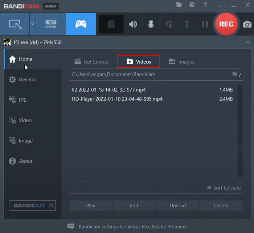Click the BANDICAM logo
The image size is (254, 233).
tap(21, 7)
